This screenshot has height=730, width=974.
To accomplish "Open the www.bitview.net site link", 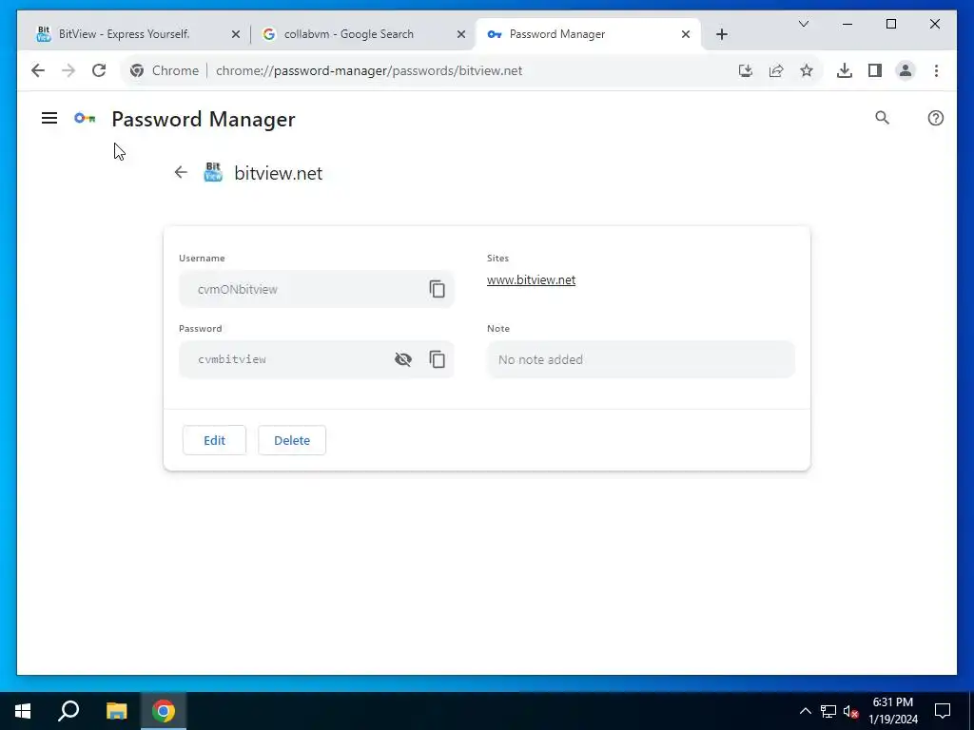I will (x=531, y=280).
